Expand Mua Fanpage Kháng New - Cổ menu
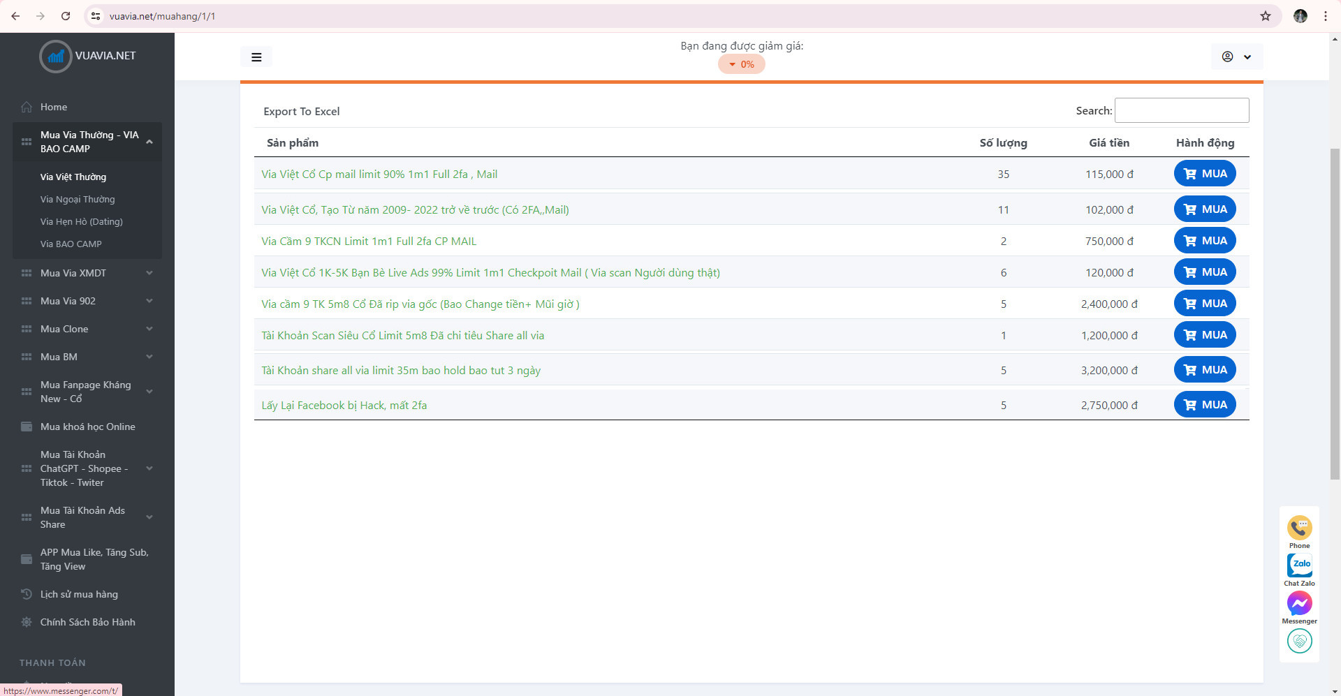This screenshot has height=696, width=1341. click(x=87, y=392)
